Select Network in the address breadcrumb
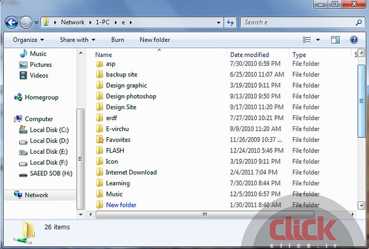The width and height of the screenshot is (369, 249). click(73, 22)
